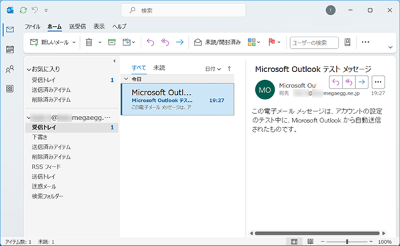Screen dimensions: 400x246
Task: Click the MO sender avatar
Action: coord(265,89)
